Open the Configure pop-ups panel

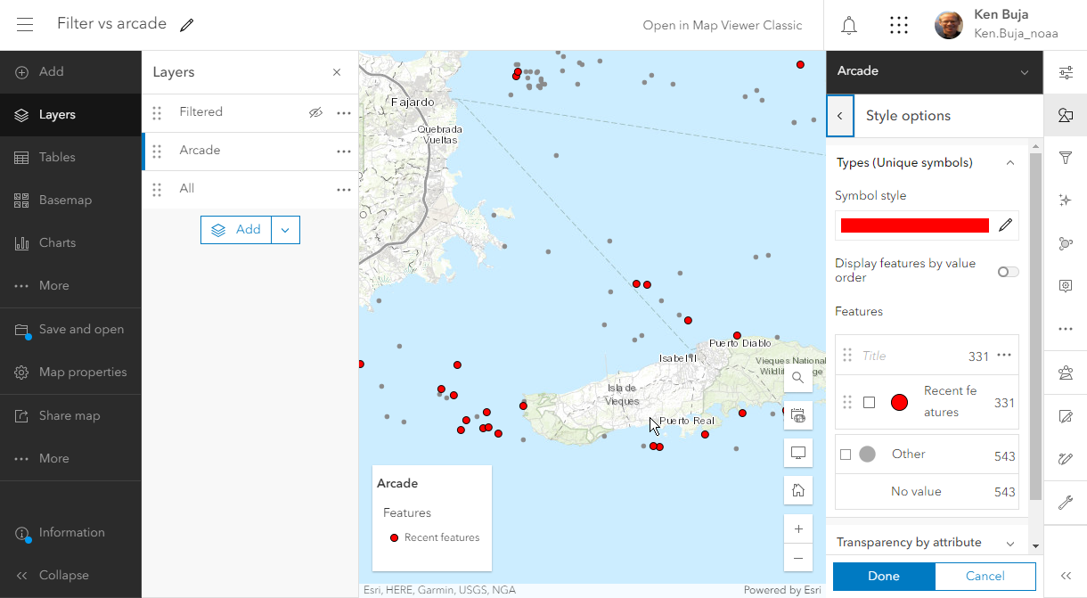(1066, 286)
